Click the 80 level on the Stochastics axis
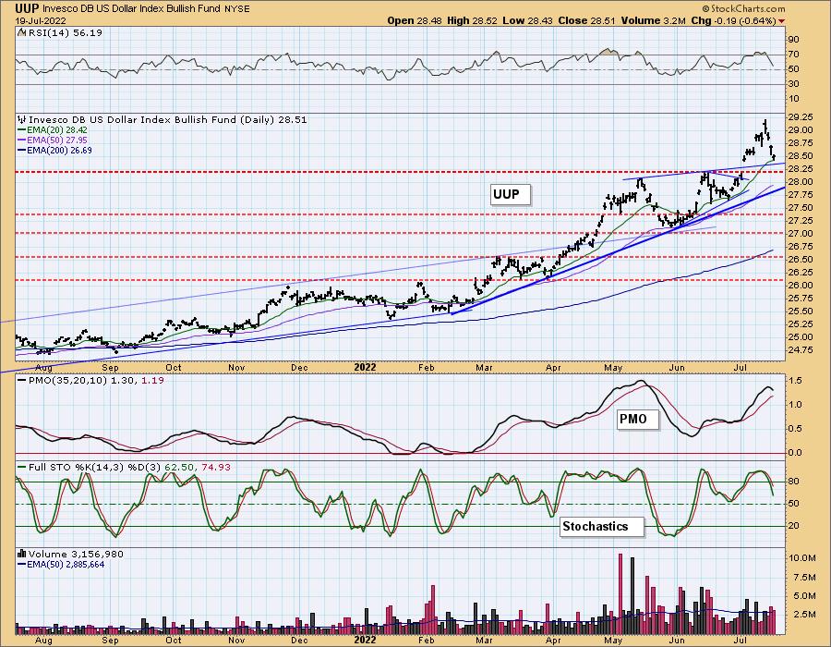Image resolution: width=831 pixels, height=647 pixels. (x=793, y=482)
